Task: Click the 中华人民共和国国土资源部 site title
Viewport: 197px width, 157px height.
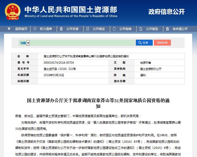Action: pyautogui.click(x=71, y=10)
